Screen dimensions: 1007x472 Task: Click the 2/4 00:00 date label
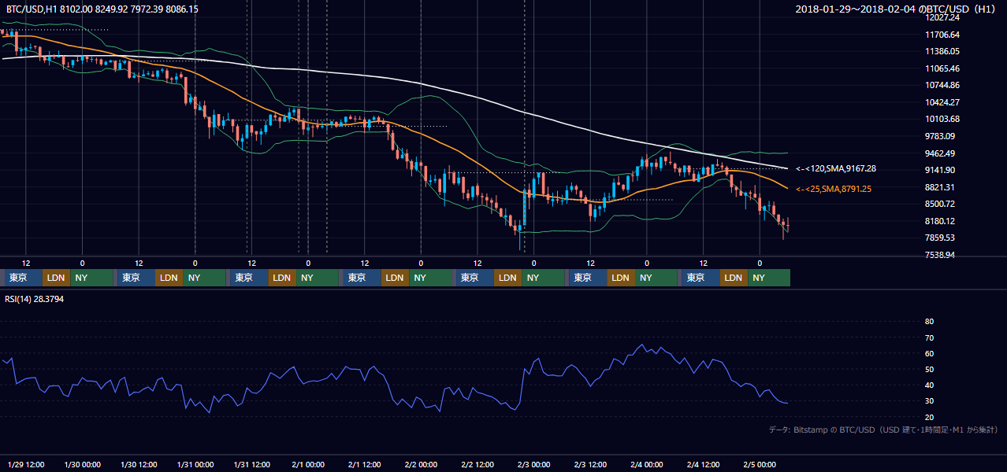pos(647,464)
